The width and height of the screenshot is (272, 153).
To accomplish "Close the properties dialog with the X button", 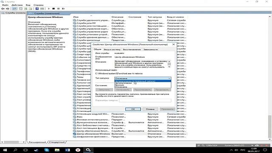I will tap(173, 44).
